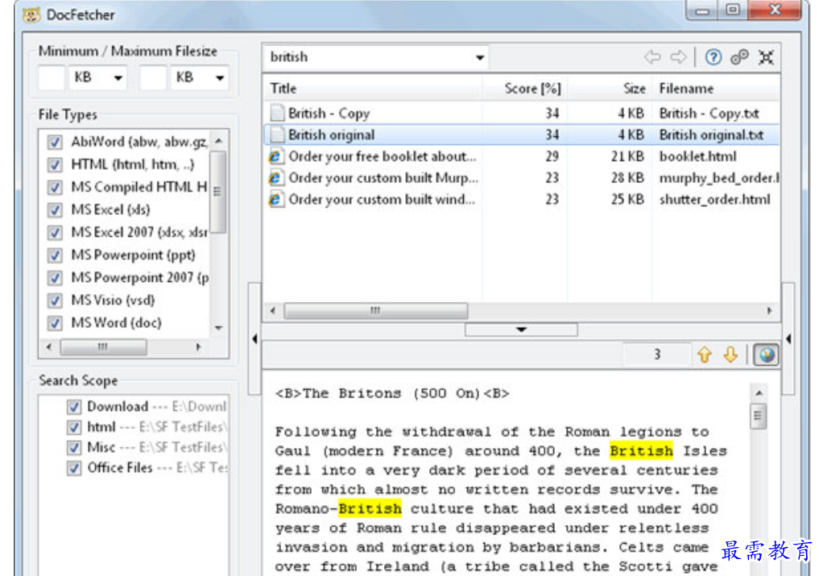
Task: Open search history dropdown arrow
Action: 479,57
